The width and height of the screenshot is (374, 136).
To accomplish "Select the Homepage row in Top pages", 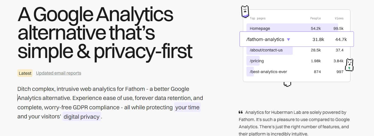I will 297,28.
